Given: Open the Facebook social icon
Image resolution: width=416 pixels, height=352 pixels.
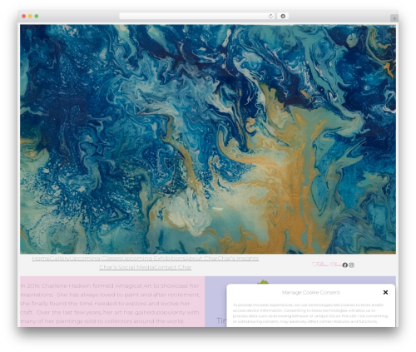Looking at the screenshot, I should pyautogui.click(x=344, y=265).
